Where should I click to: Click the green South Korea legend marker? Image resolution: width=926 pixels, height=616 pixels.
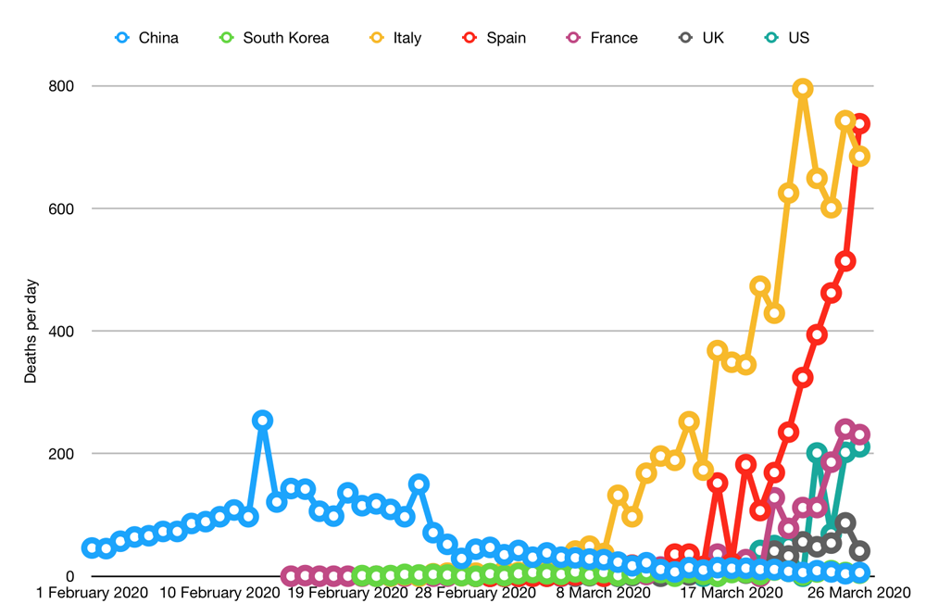tap(226, 38)
